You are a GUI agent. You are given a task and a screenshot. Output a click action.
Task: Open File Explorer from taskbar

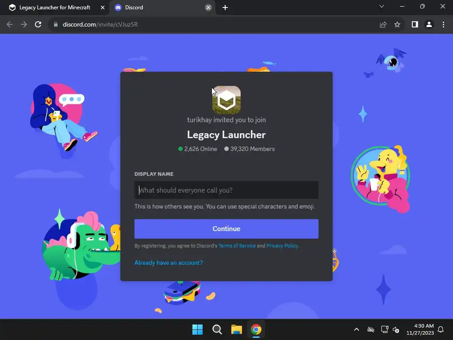point(236,329)
